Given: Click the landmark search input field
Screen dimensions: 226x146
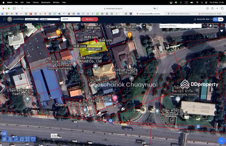Looking at the screenshot, I should 180,26.
